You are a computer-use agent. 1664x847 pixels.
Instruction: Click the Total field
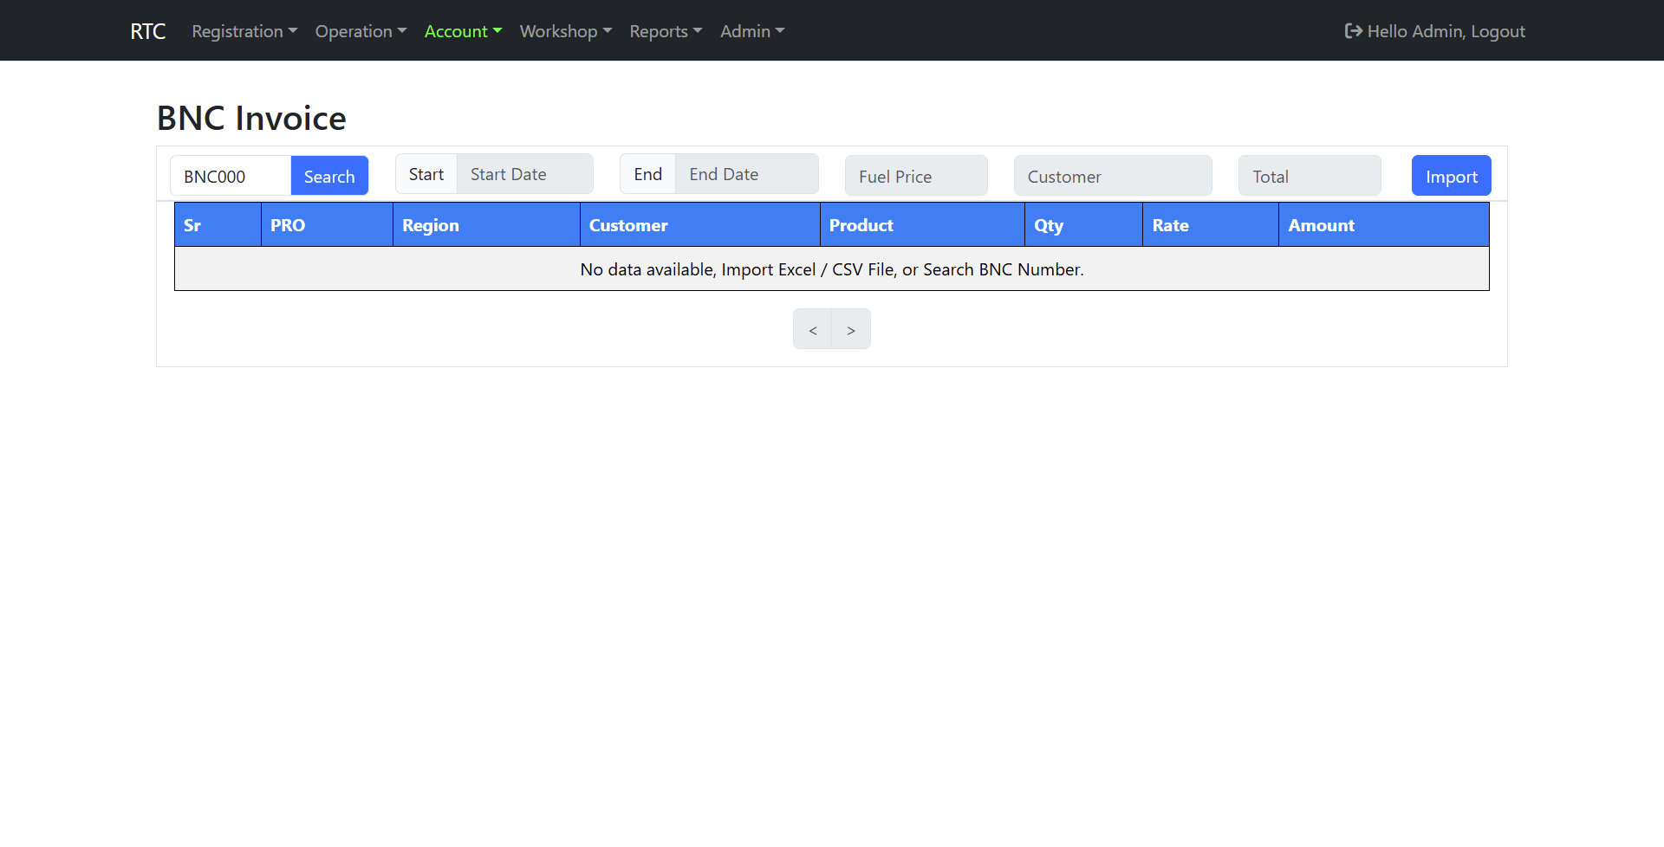[1309, 176]
